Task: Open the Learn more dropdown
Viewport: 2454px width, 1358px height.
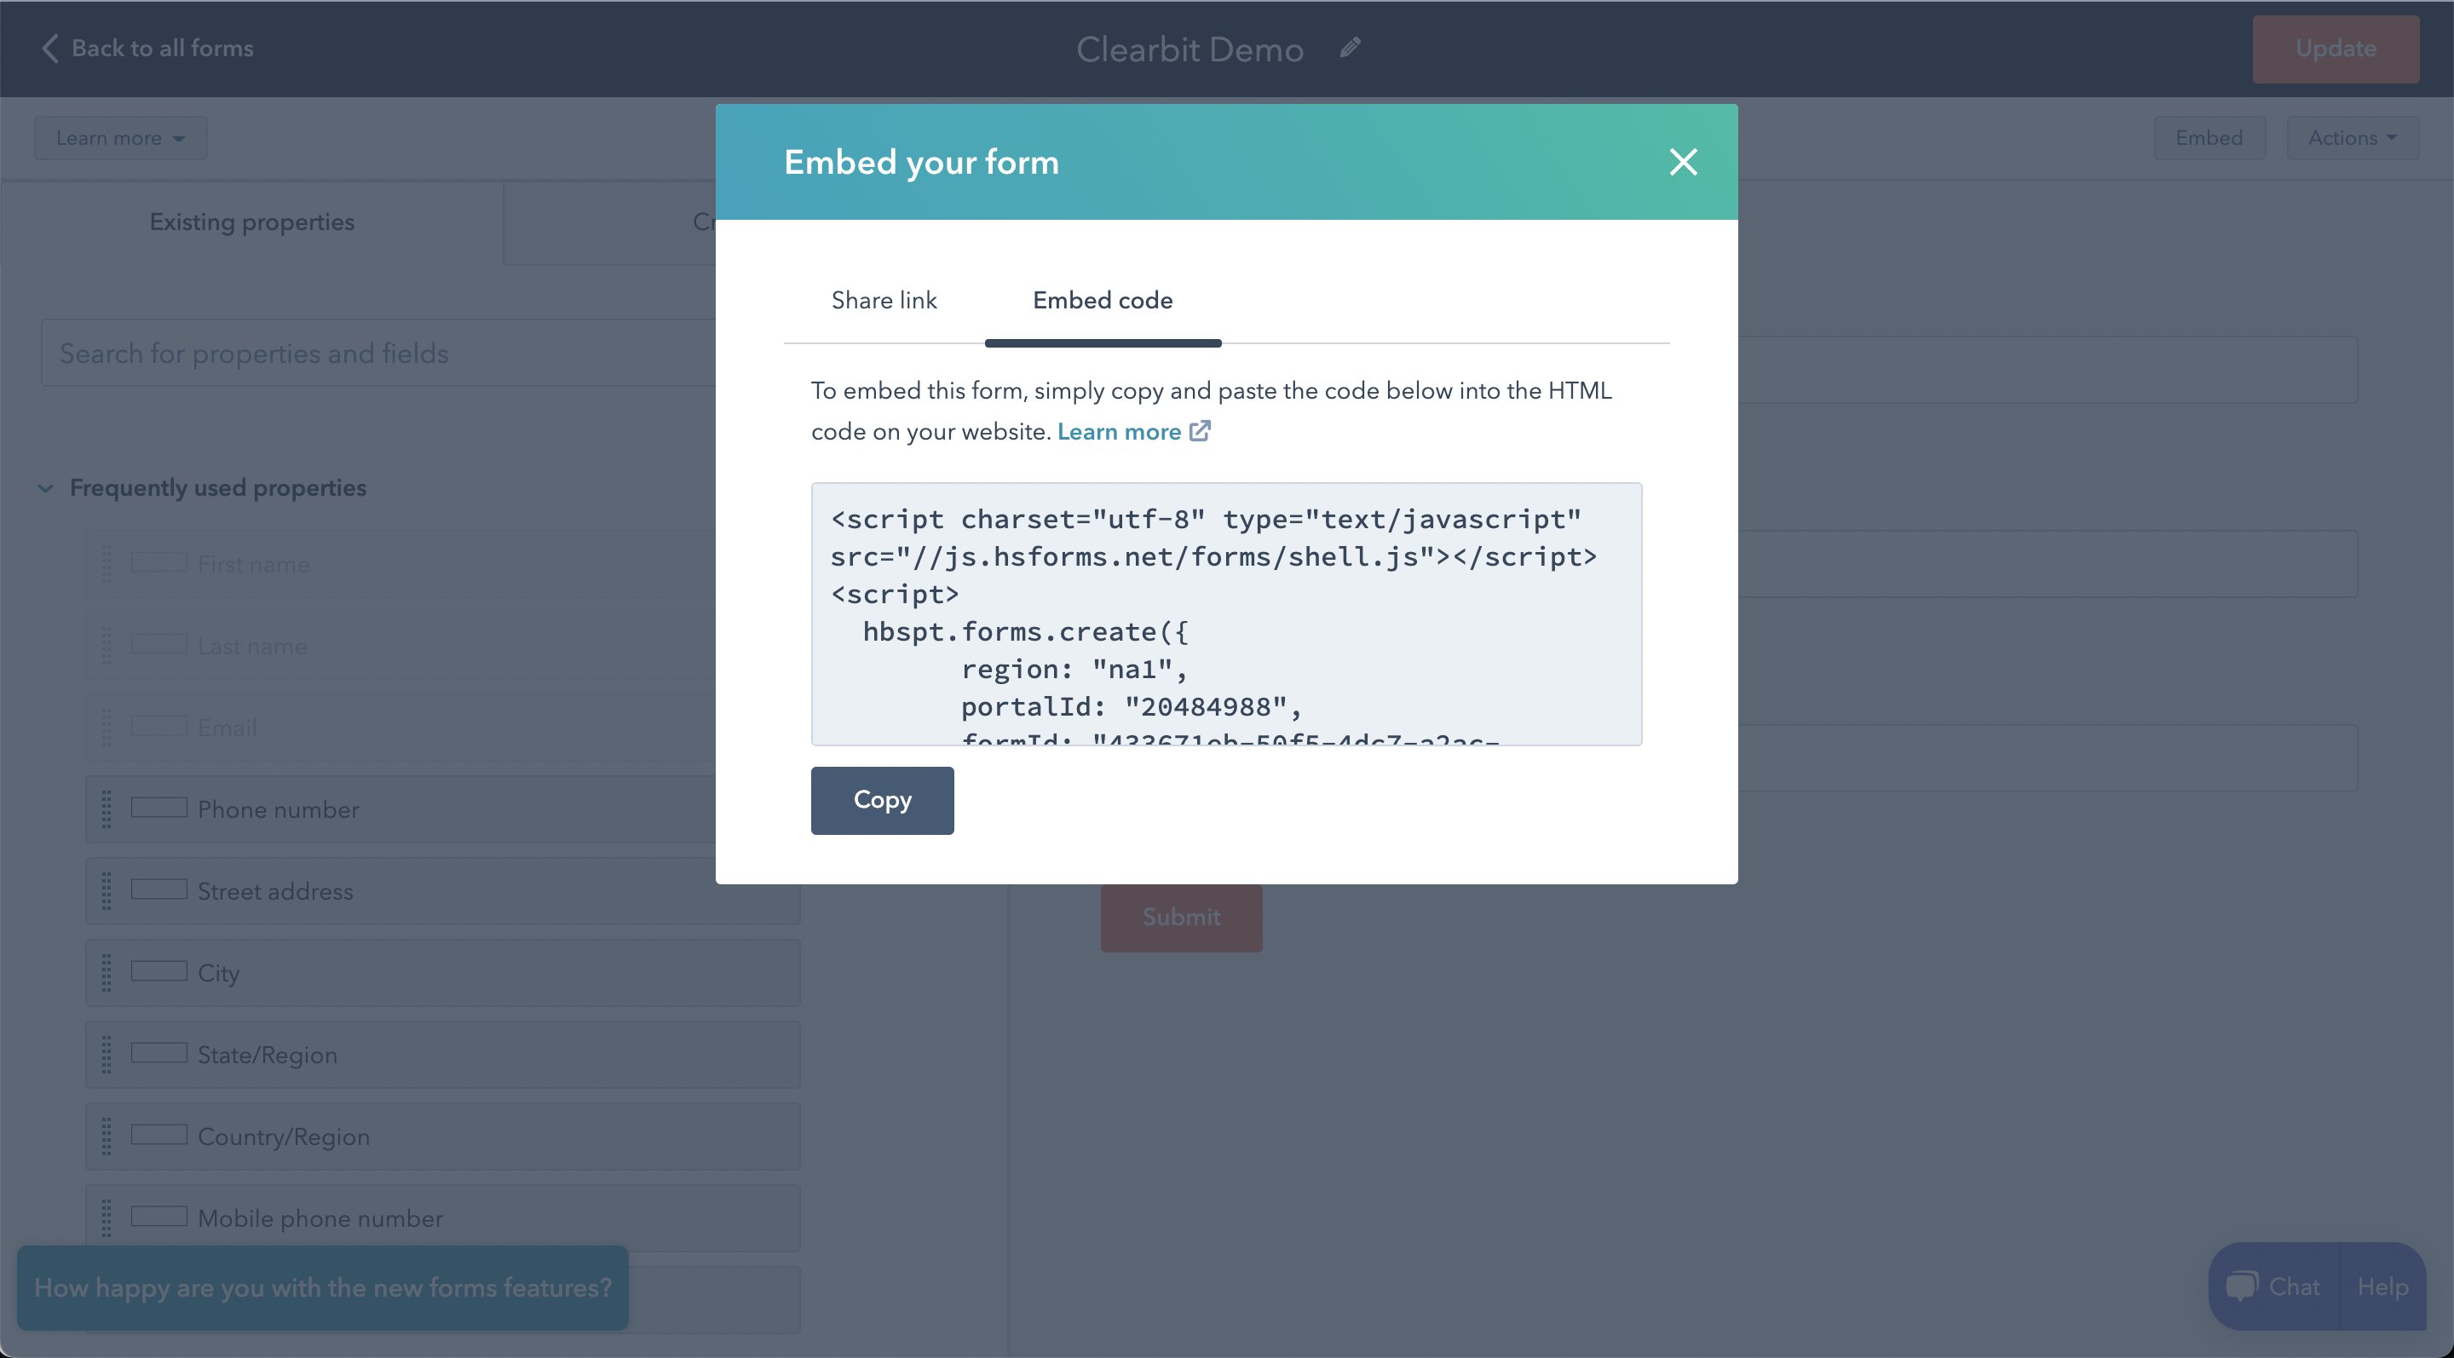Action: (120, 138)
